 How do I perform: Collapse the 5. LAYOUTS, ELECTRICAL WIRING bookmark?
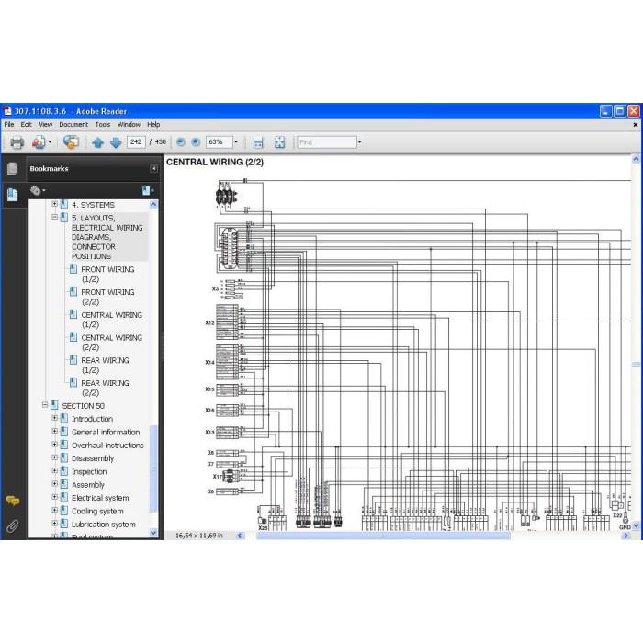tap(54, 217)
